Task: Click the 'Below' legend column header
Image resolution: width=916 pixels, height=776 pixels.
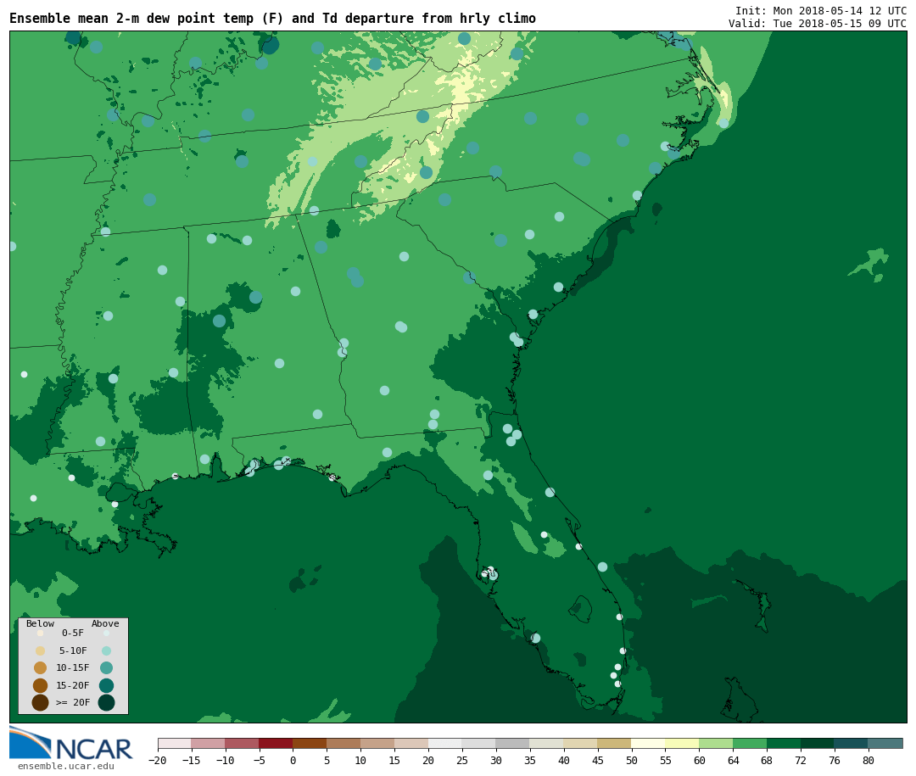Action: pos(40,623)
